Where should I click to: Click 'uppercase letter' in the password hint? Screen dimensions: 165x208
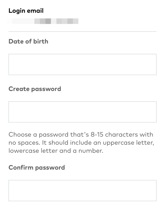tap(128, 143)
